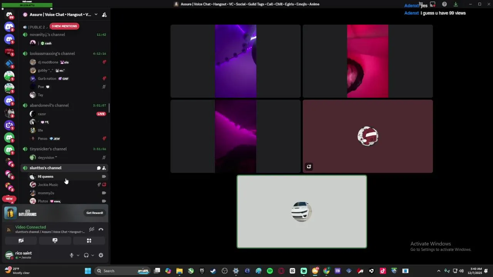This screenshot has height=277, width=493.
Task: Select user mommy2u in voice list
Action: [68, 193]
